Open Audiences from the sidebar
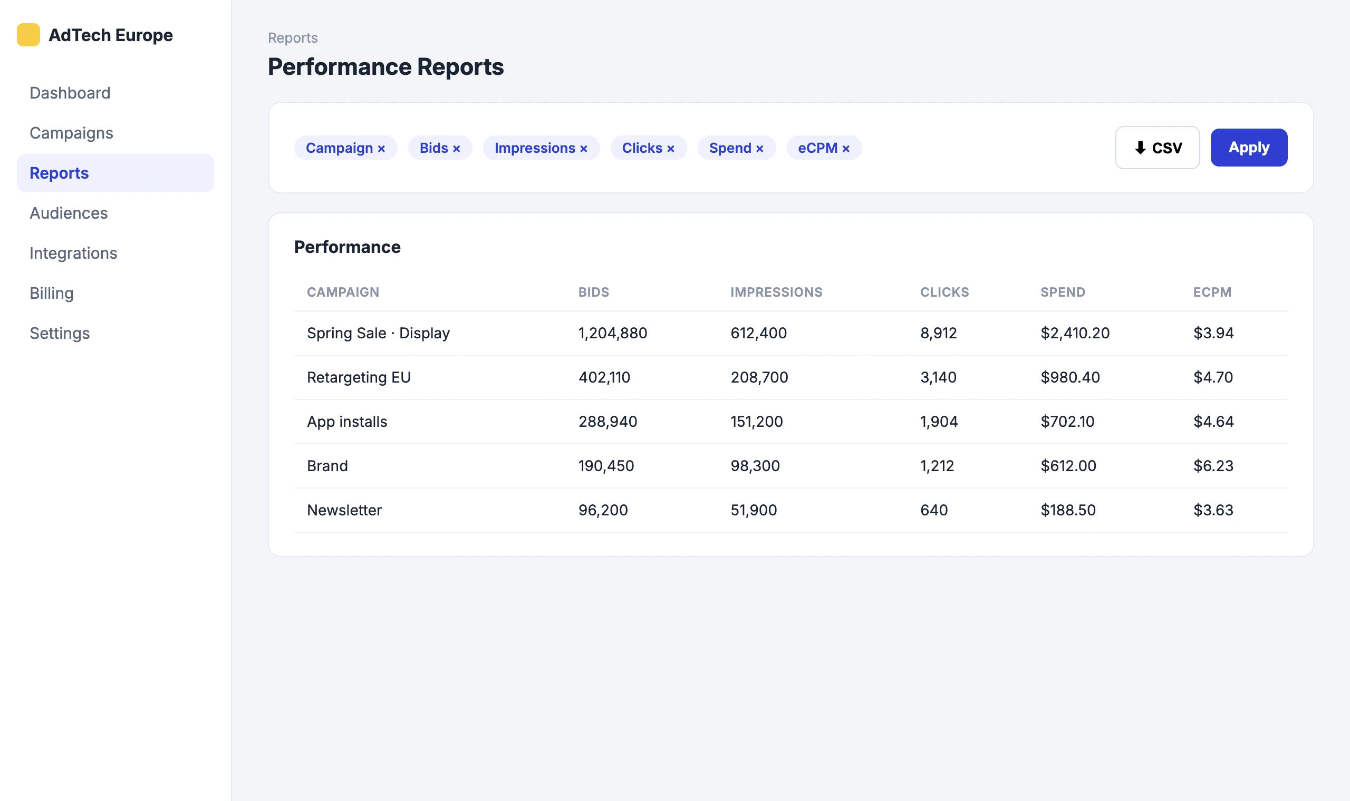 click(x=115, y=213)
